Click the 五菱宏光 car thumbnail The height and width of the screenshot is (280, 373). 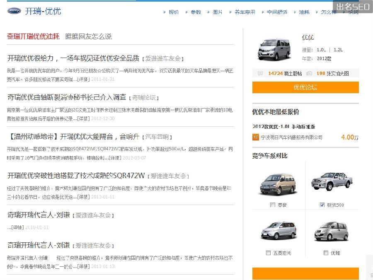click(x=279, y=230)
